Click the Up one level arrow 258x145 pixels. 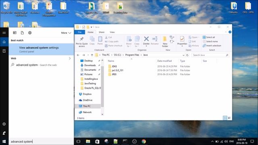point(92,55)
